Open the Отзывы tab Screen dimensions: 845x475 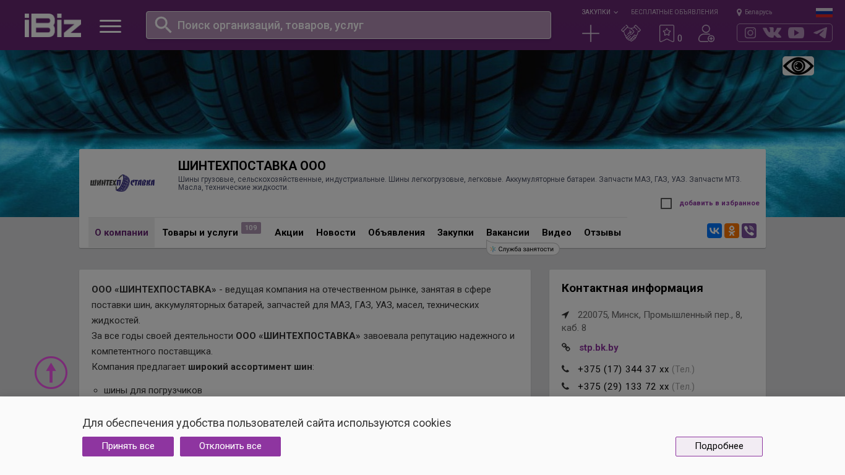(603, 233)
